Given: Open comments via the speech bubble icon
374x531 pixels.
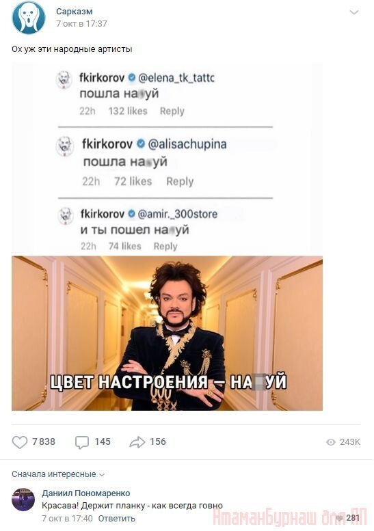Looking at the screenshot, I should coord(81,442).
